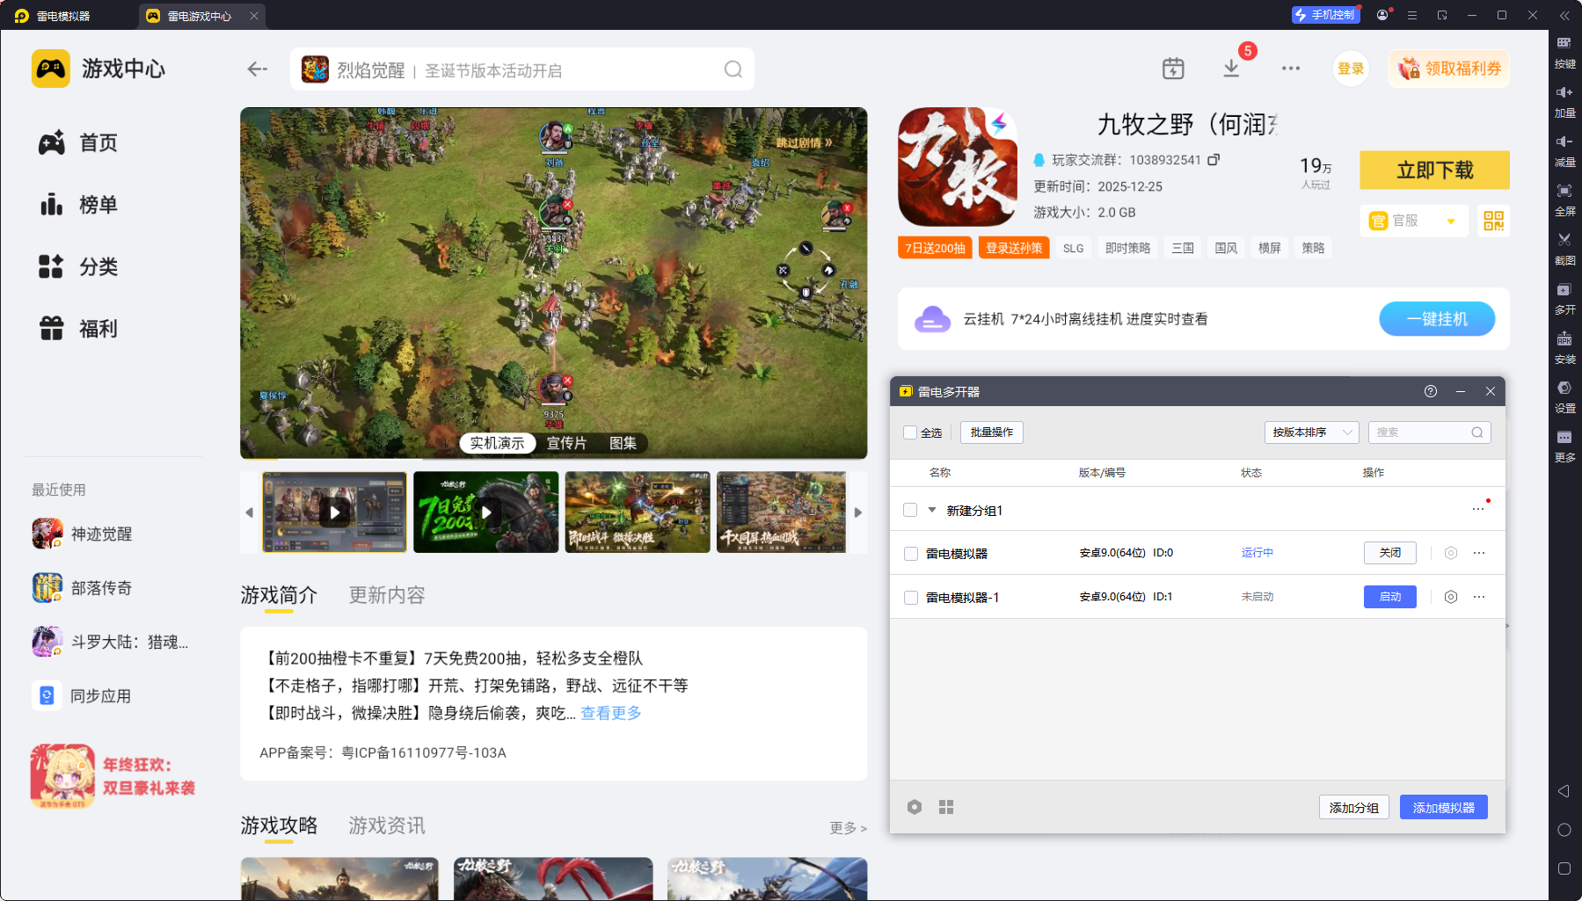The image size is (1582, 901).
Task: Check the 新建分组1 group checkbox
Action: pos(910,510)
